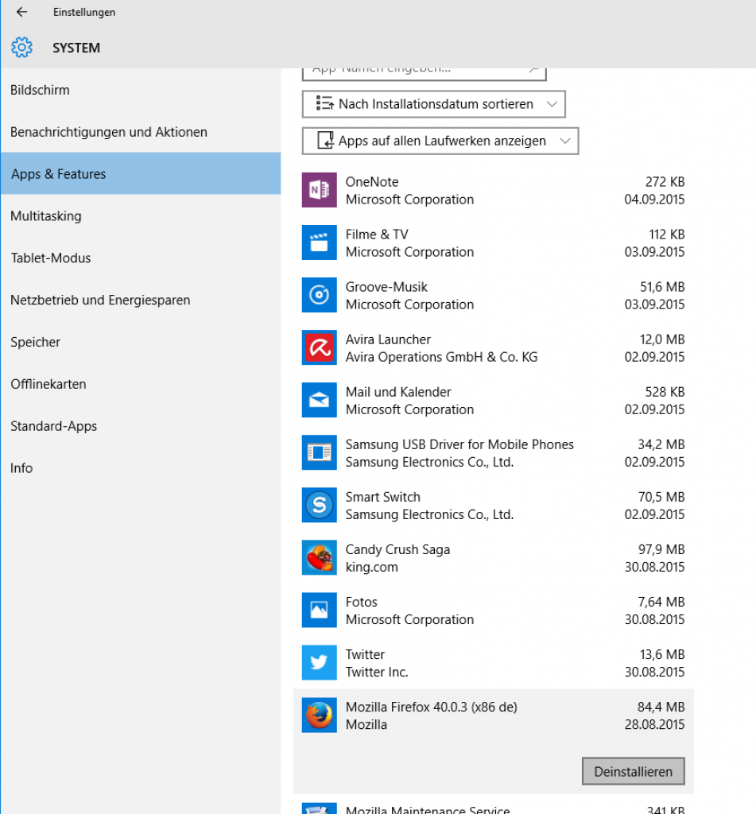Click the app name search field
This screenshot has height=814, width=756.
point(424,74)
